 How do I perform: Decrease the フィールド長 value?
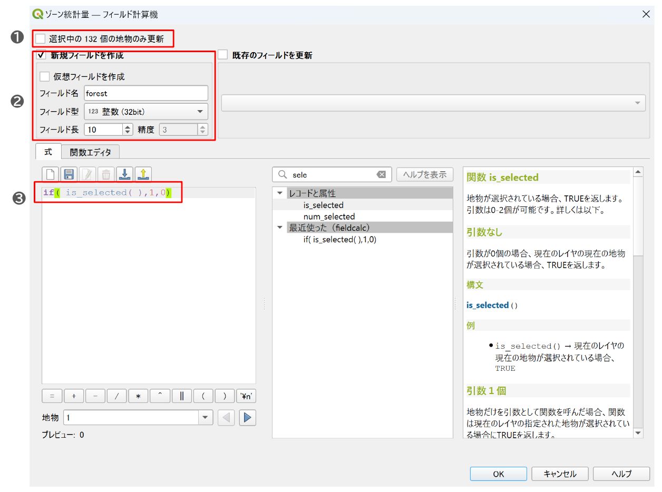[x=128, y=132]
